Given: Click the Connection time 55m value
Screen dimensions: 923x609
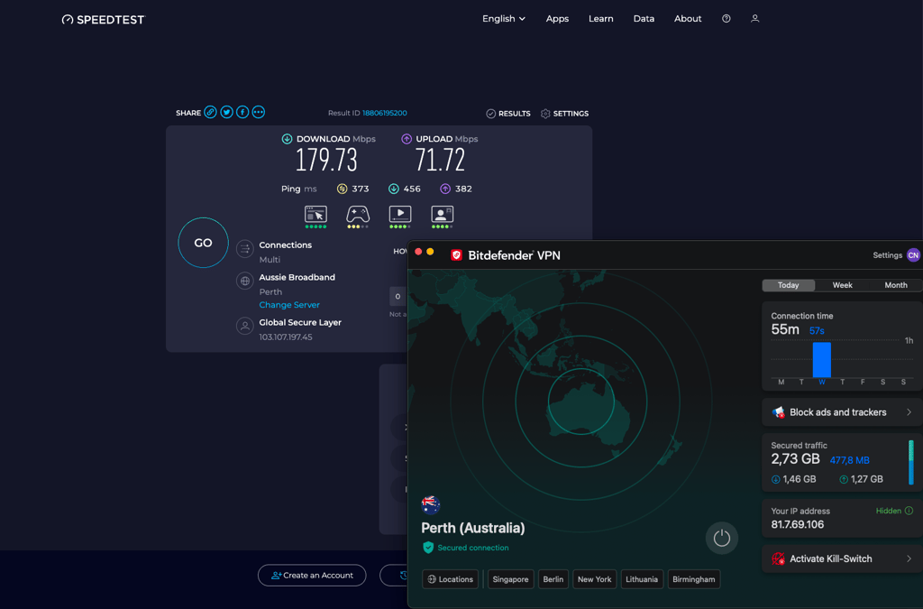Looking at the screenshot, I should click(785, 330).
